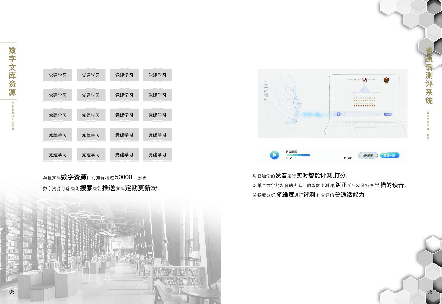The width and height of the screenshot is (442, 304).
Task: Click the laptop trackpad in the illustration
Action: [366, 129]
